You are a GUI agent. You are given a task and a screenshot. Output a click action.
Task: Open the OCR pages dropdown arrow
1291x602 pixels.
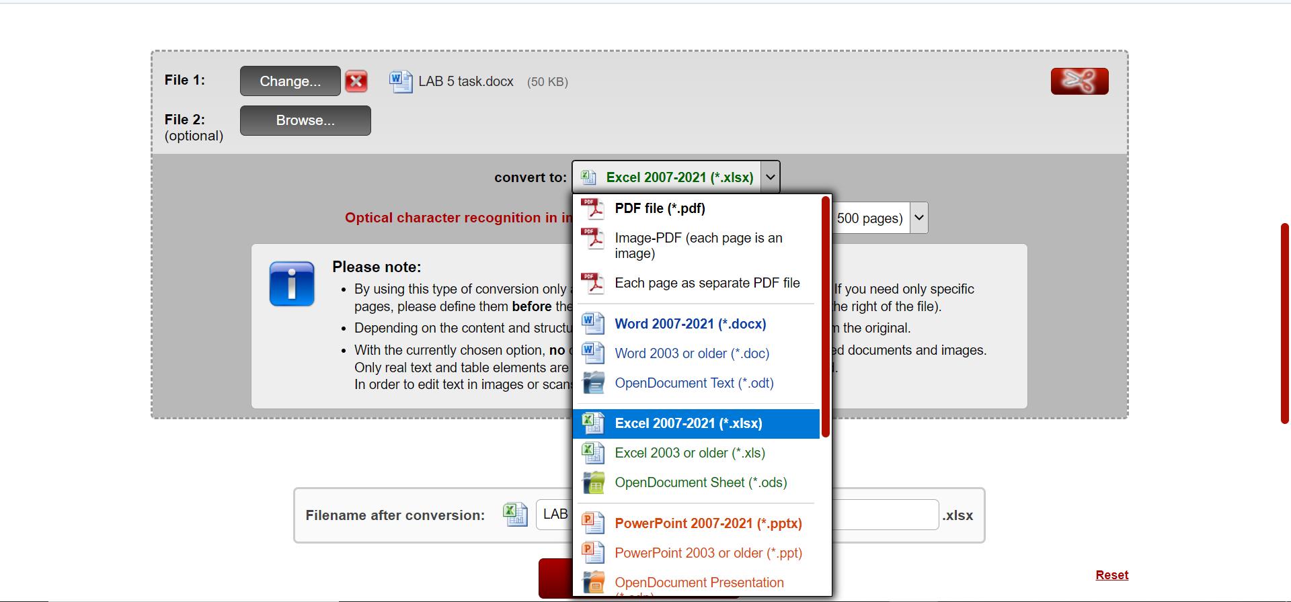(x=919, y=218)
